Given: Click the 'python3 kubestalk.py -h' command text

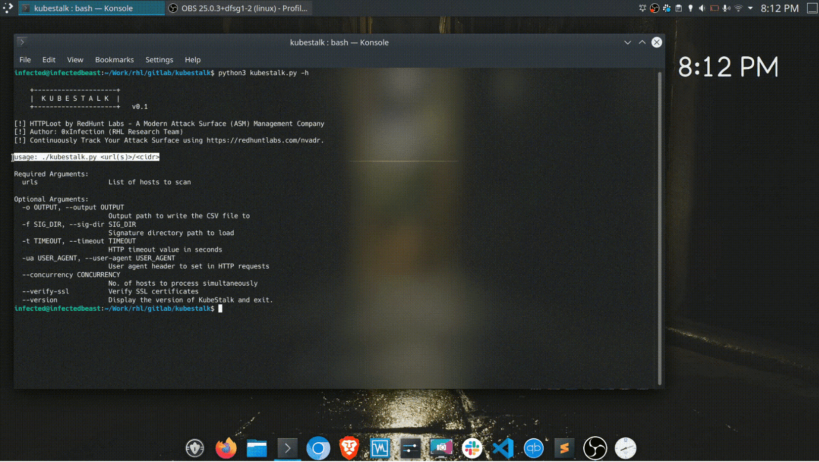Looking at the screenshot, I should pos(263,73).
